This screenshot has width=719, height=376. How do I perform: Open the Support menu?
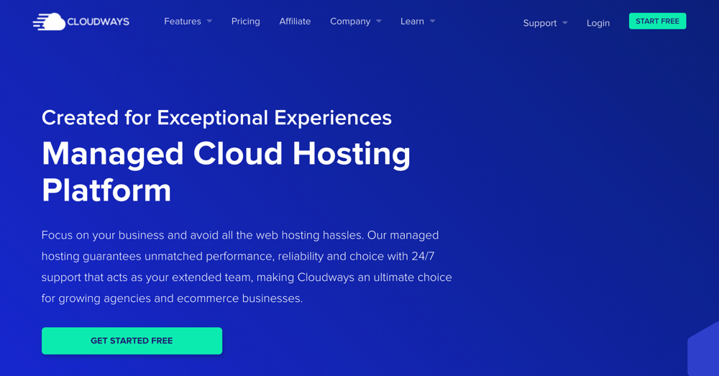tap(540, 23)
